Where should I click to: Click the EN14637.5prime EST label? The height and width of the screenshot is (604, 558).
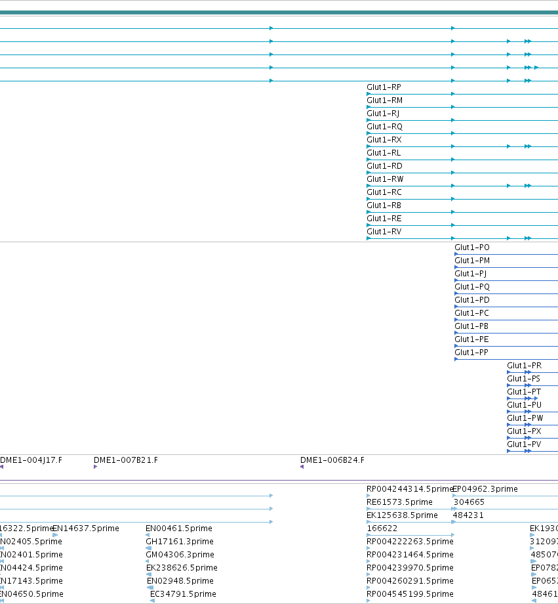[x=86, y=528]
